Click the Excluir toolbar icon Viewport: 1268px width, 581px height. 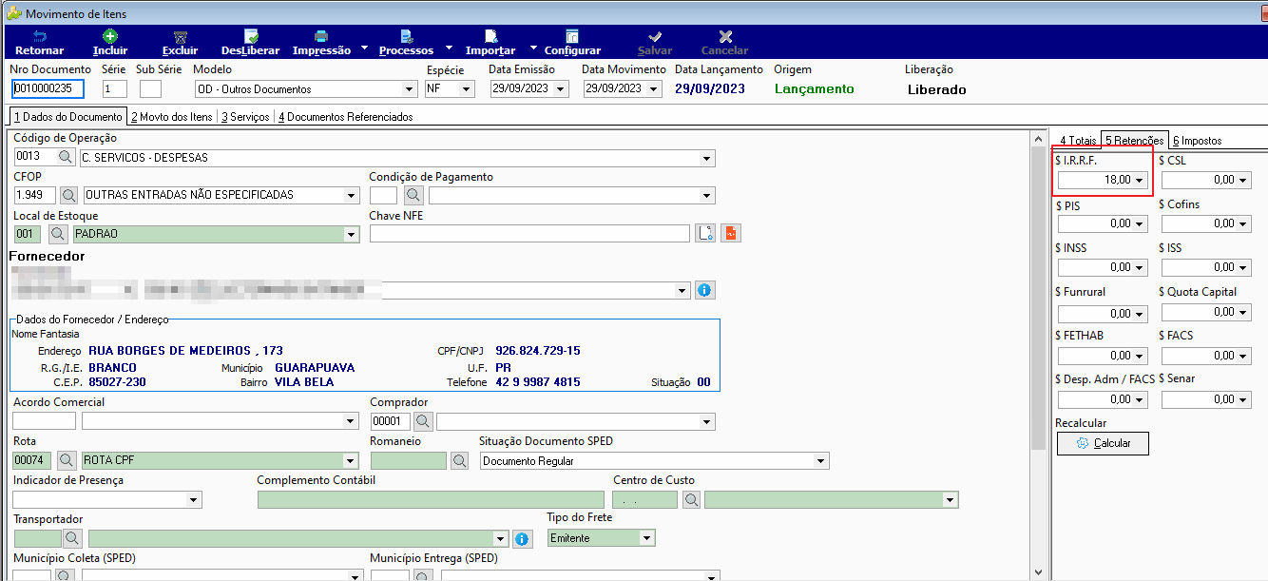tap(180, 36)
